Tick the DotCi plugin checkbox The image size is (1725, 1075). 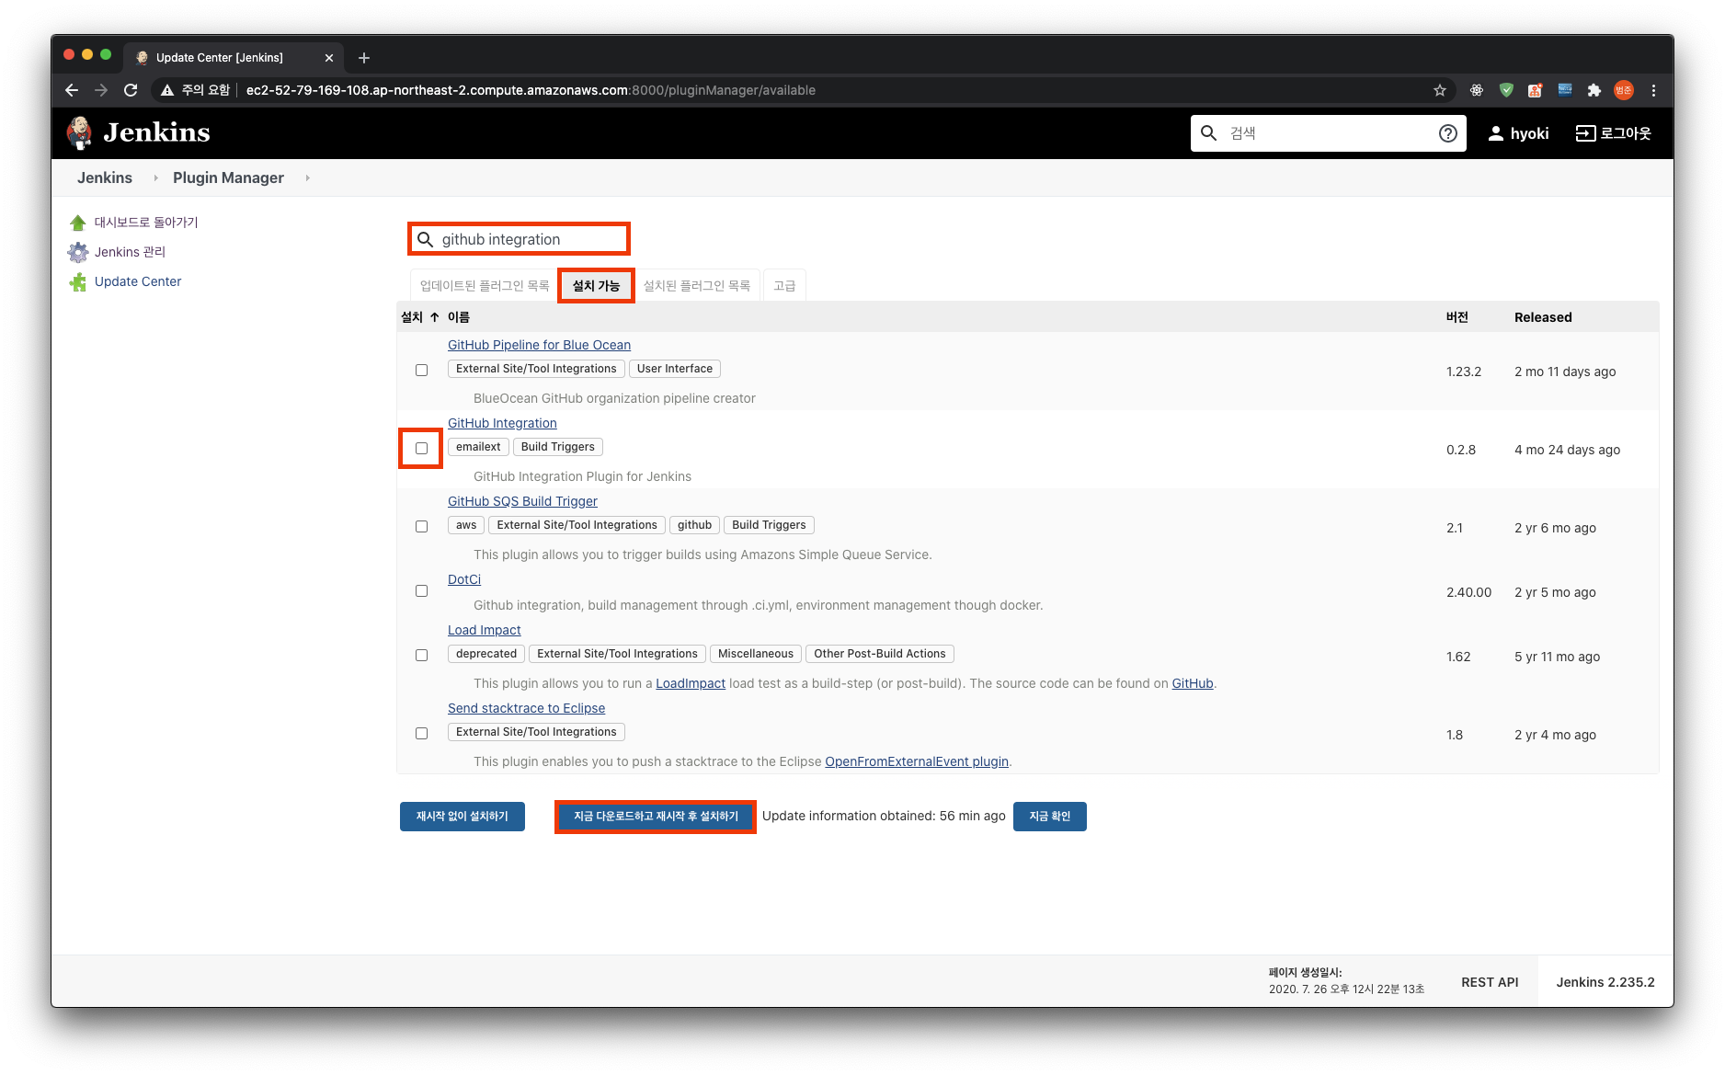coord(421,590)
